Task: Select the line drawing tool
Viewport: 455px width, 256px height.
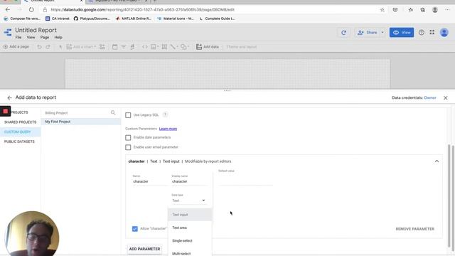Action: point(173,47)
